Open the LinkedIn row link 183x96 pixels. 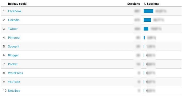click(x=14, y=20)
